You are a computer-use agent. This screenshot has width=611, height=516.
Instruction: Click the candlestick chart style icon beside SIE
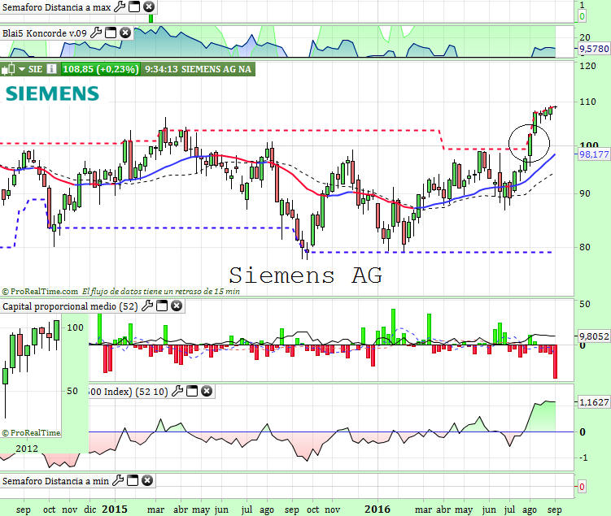pos(10,70)
